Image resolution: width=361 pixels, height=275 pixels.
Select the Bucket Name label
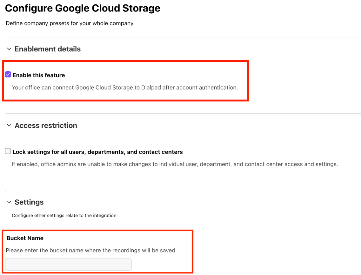click(x=25, y=238)
